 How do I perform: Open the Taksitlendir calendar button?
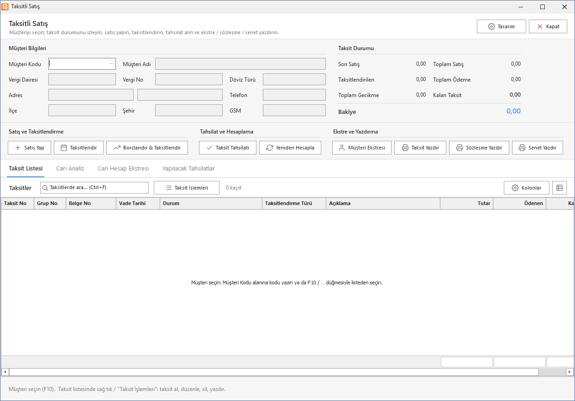point(79,148)
